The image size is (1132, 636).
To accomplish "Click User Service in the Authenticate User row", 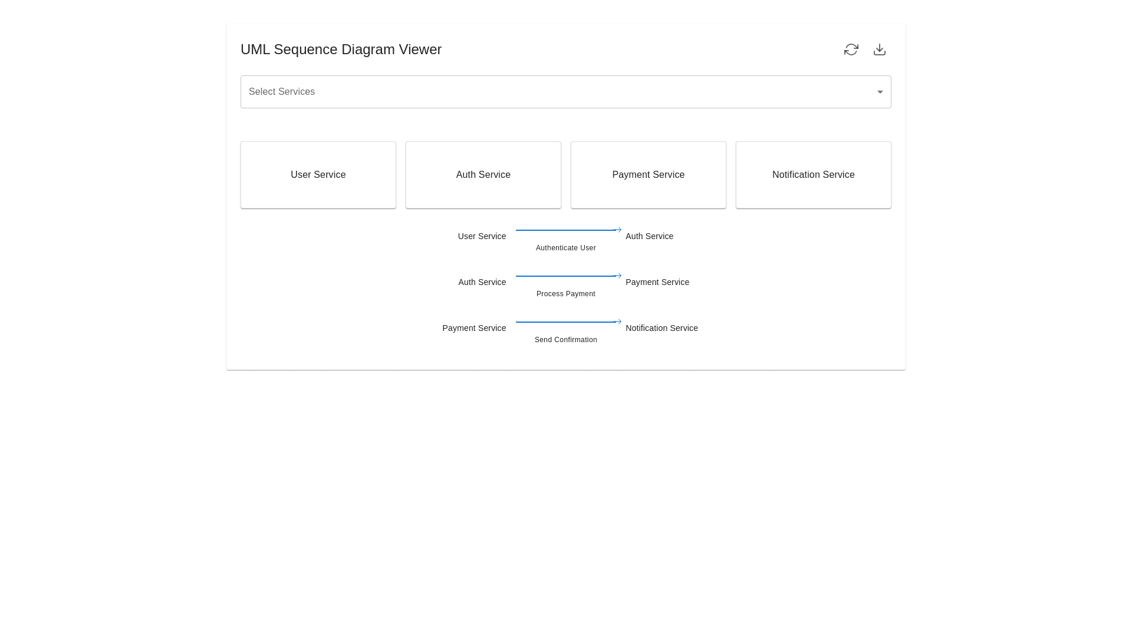I will (482, 236).
